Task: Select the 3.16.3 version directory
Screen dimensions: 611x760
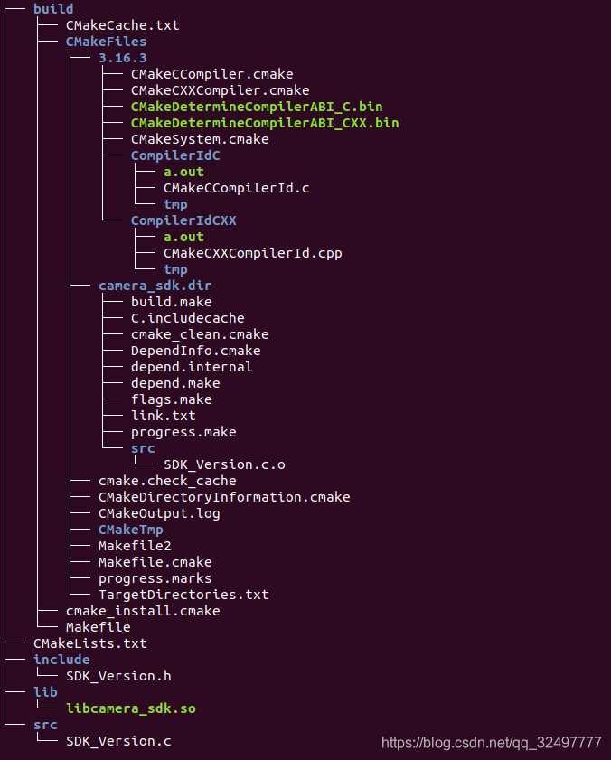Action: [122, 58]
